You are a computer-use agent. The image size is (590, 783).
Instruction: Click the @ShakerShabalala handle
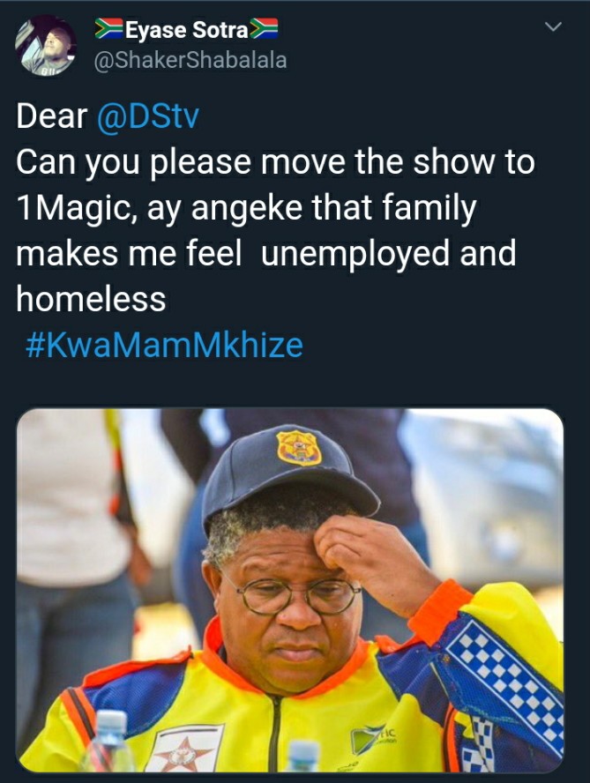click(x=190, y=61)
